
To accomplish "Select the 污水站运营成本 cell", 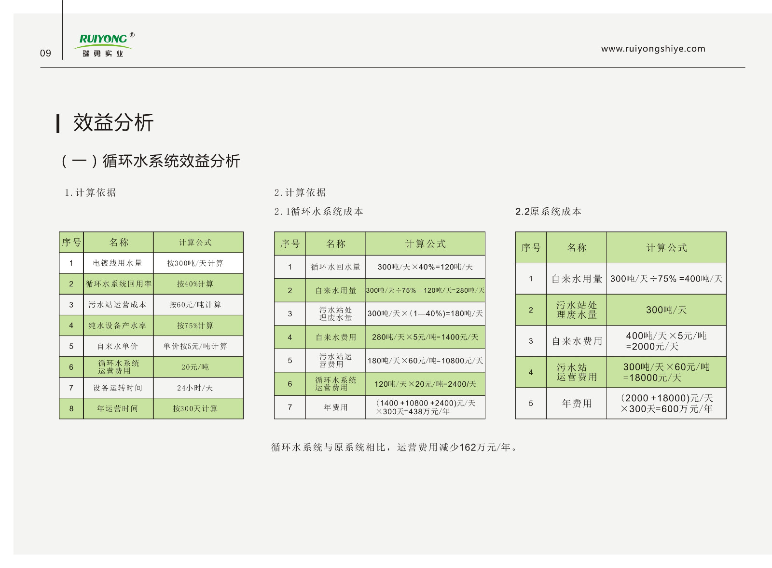I will pos(118,305).
